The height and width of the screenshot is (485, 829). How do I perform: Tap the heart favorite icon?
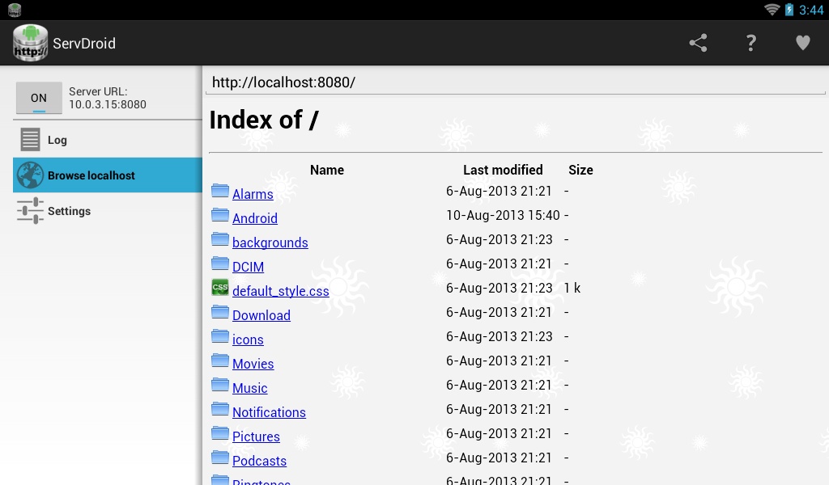pyautogui.click(x=802, y=43)
